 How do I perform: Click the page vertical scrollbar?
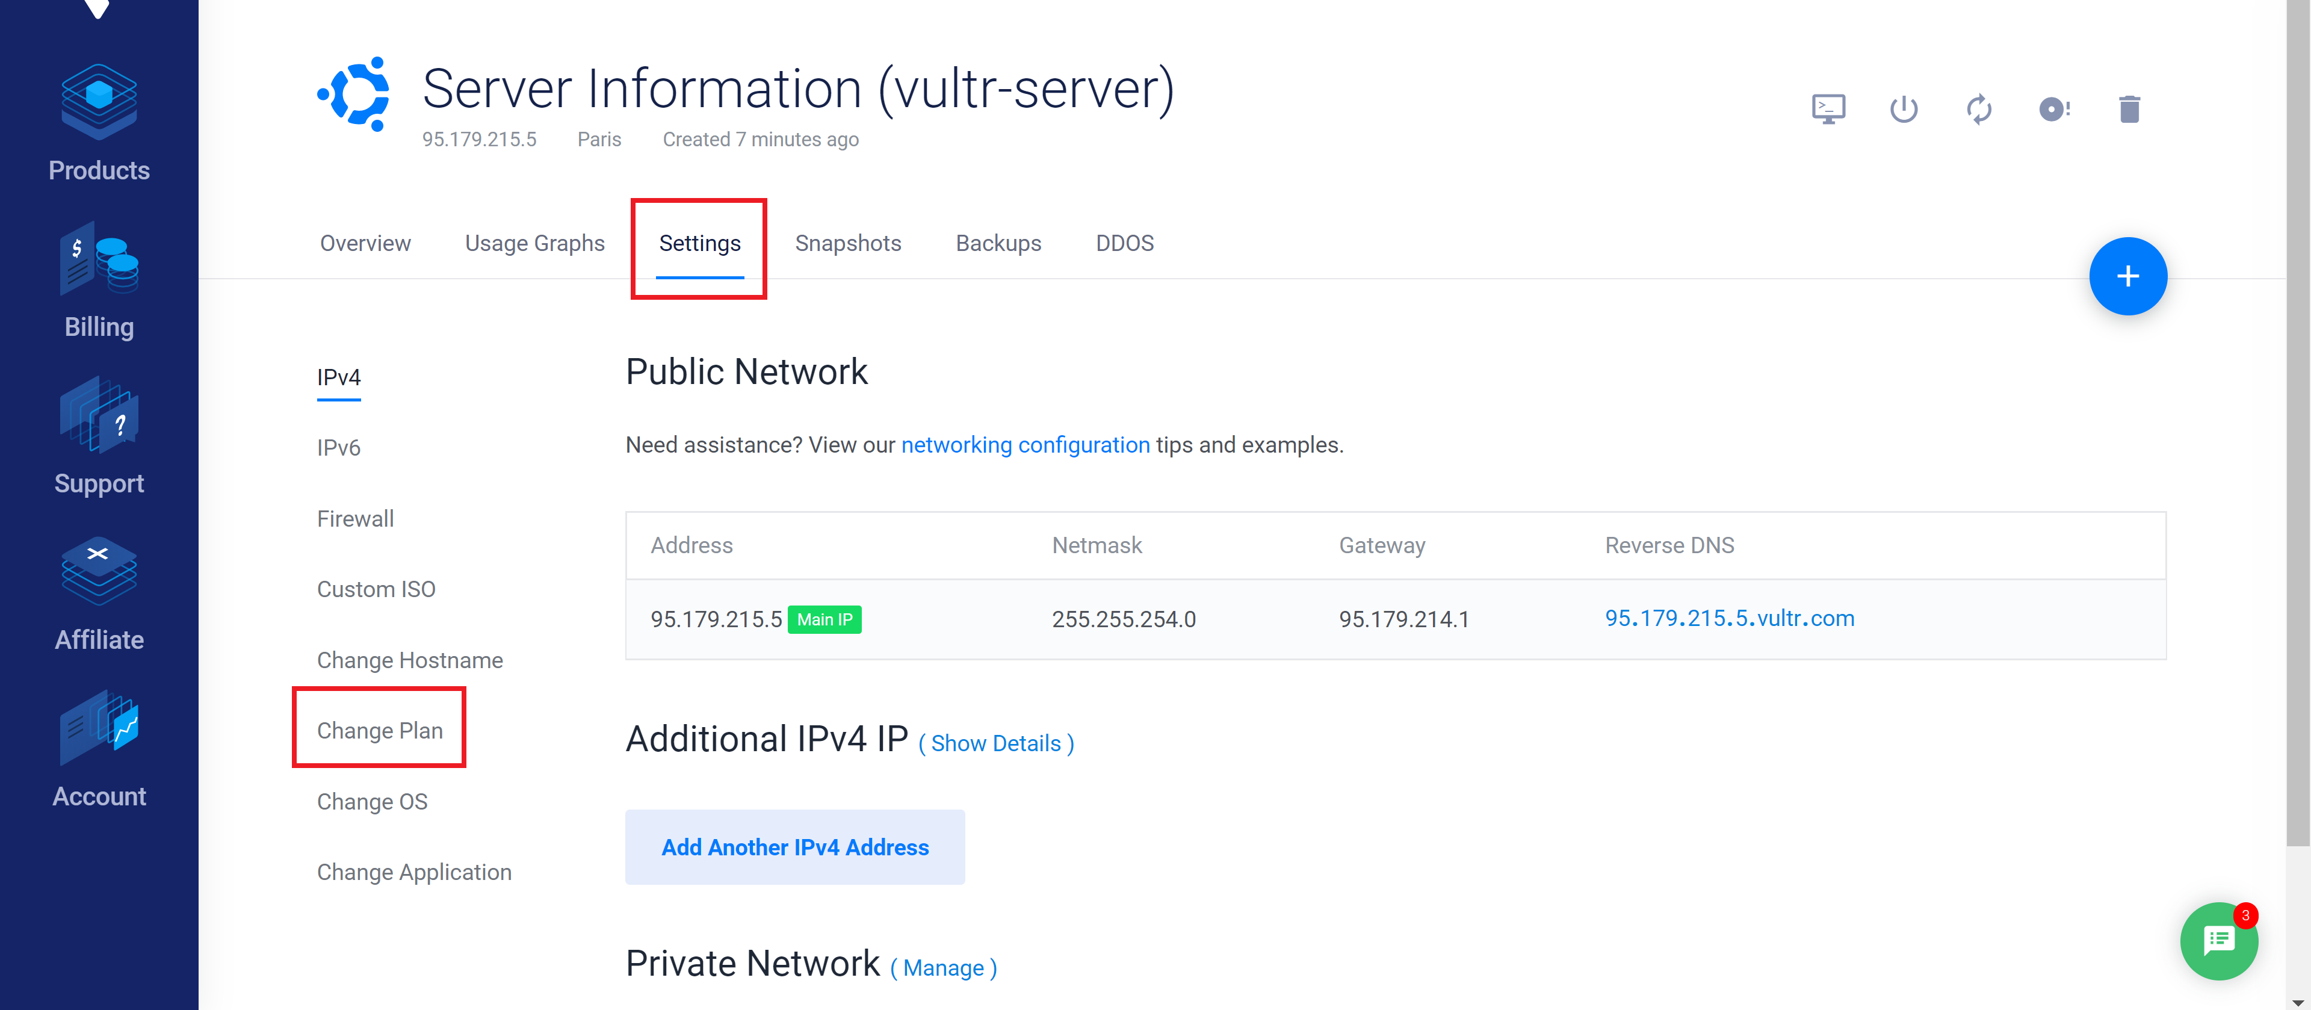[x=2298, y=423]
